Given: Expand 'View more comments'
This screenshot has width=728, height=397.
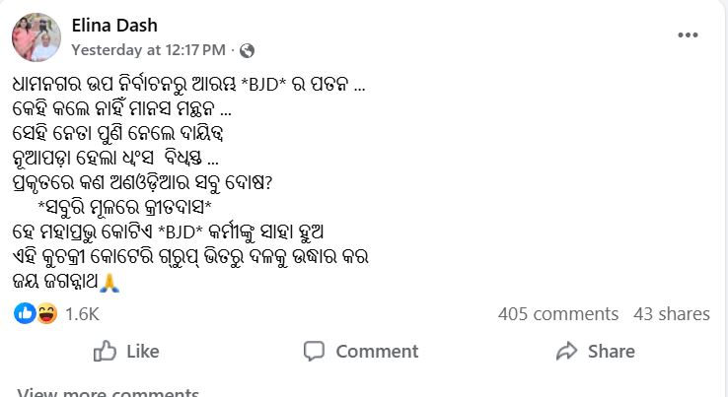Looking at the screenshot, I should click(109, 392).
